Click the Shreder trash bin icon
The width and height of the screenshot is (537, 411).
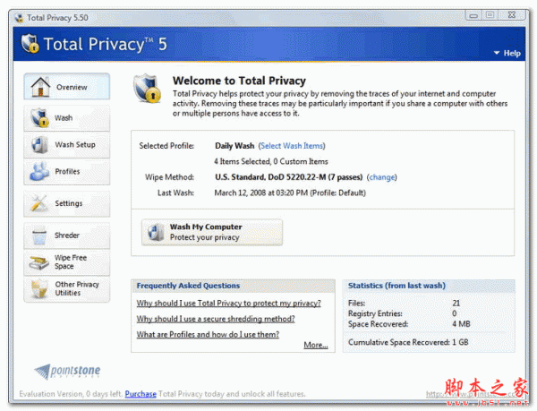pos(39,235)
